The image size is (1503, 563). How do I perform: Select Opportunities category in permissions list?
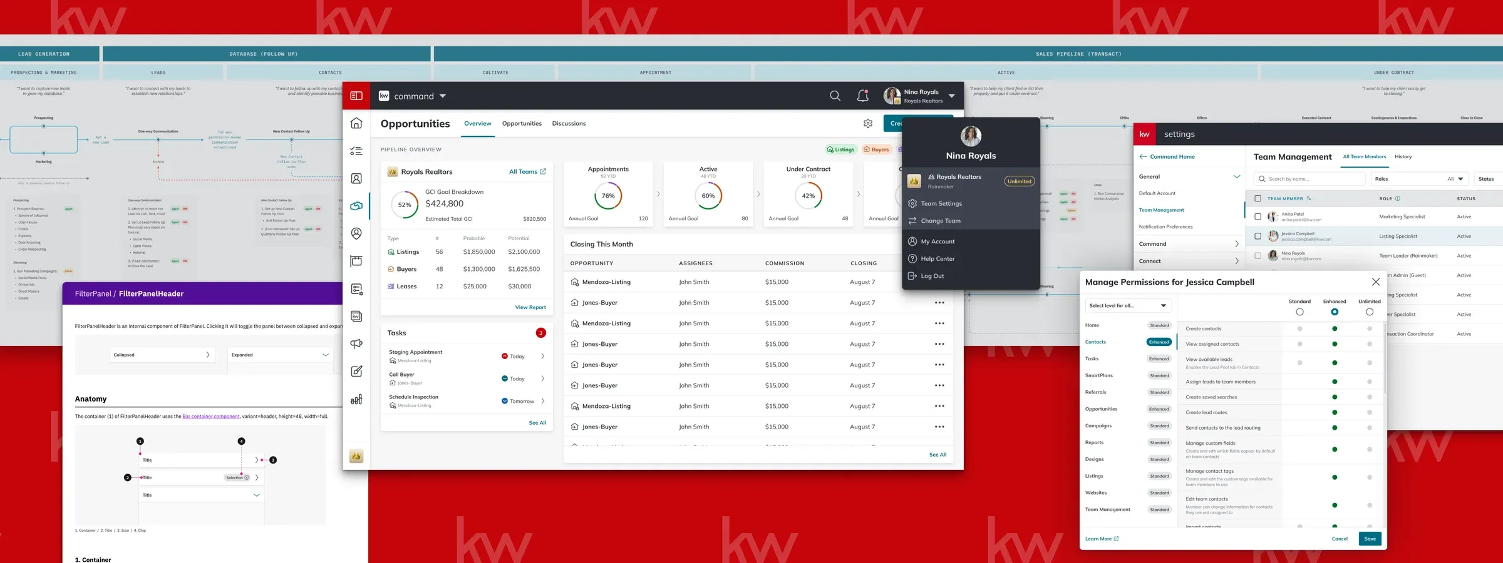[1101, 409]
